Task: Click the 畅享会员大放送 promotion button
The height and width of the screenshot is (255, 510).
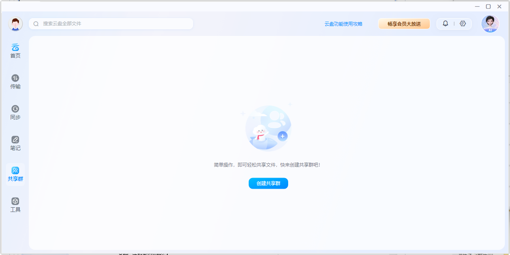Action: [x=404, y=24]
